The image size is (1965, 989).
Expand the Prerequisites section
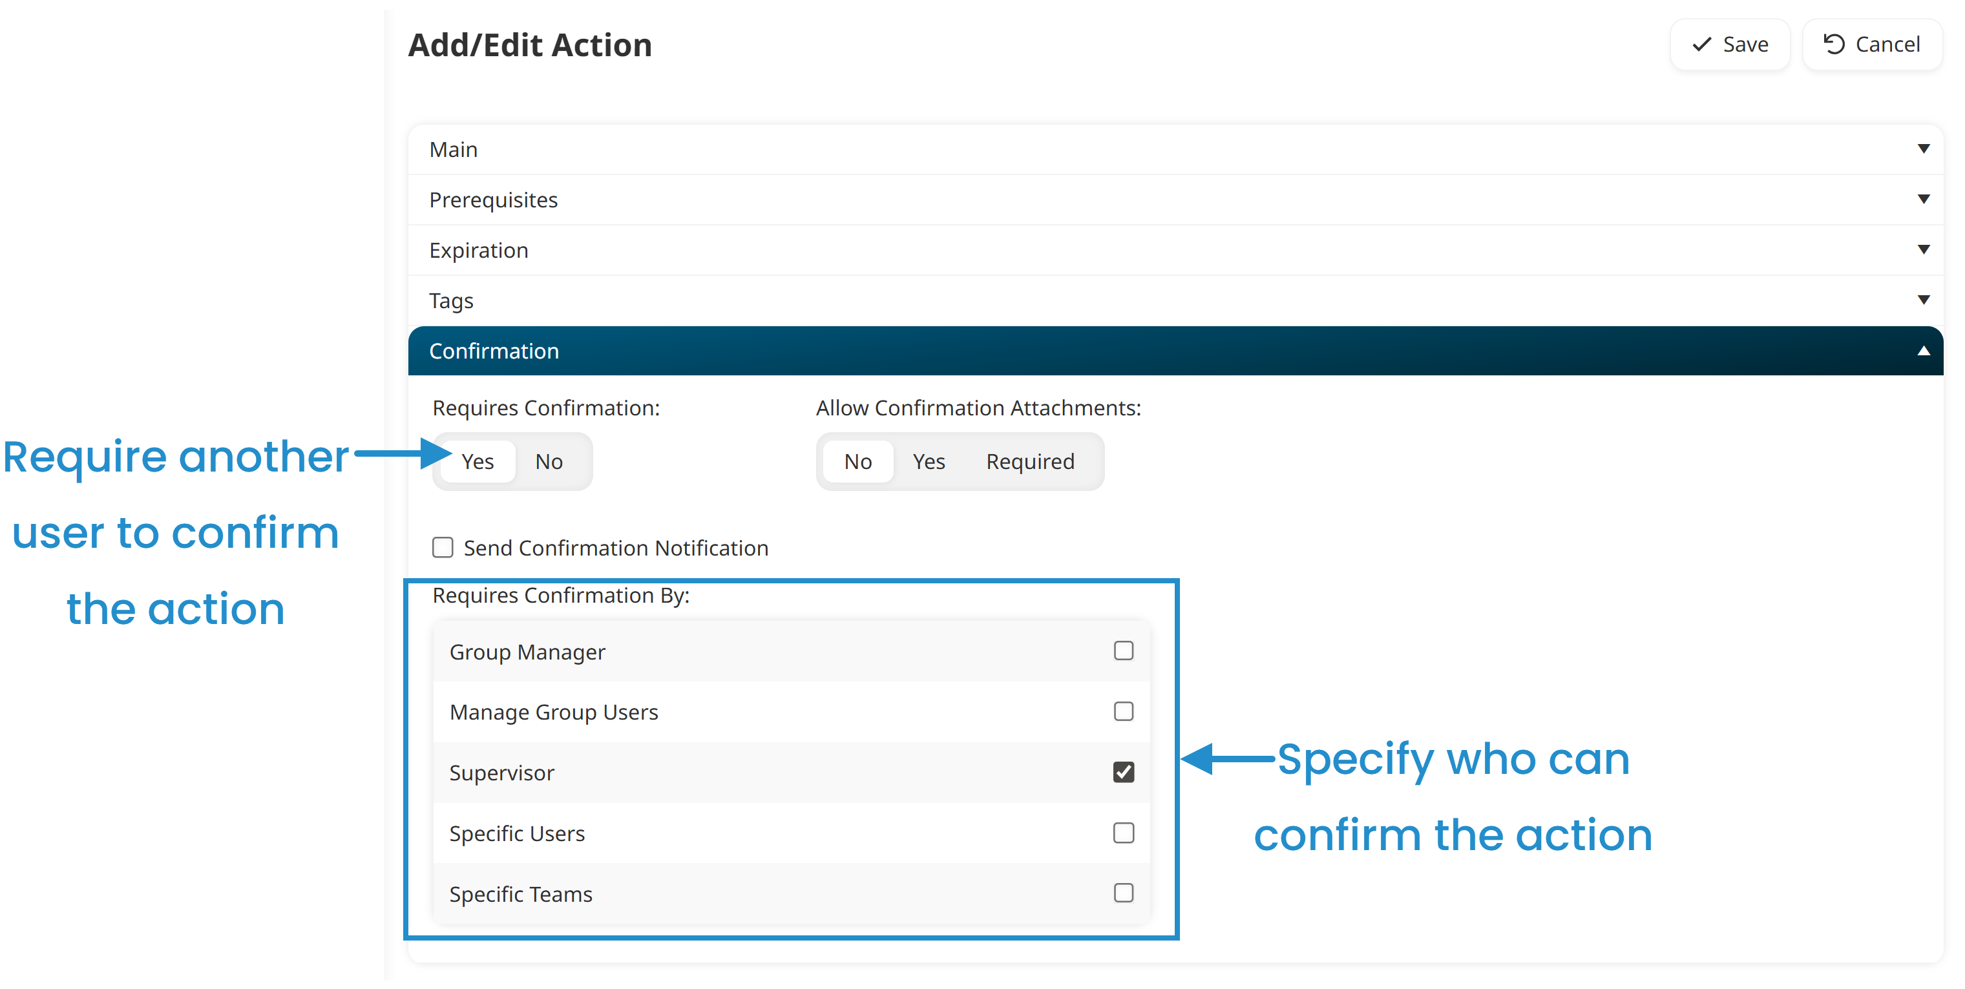(1175, 200)
